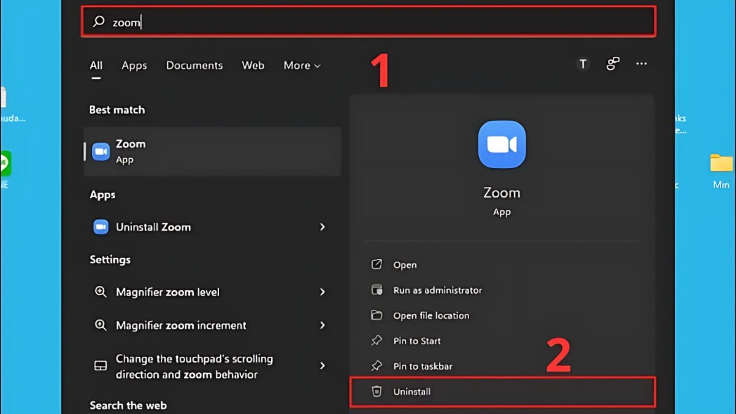Open the three-dot options menu

click(642, 64)
